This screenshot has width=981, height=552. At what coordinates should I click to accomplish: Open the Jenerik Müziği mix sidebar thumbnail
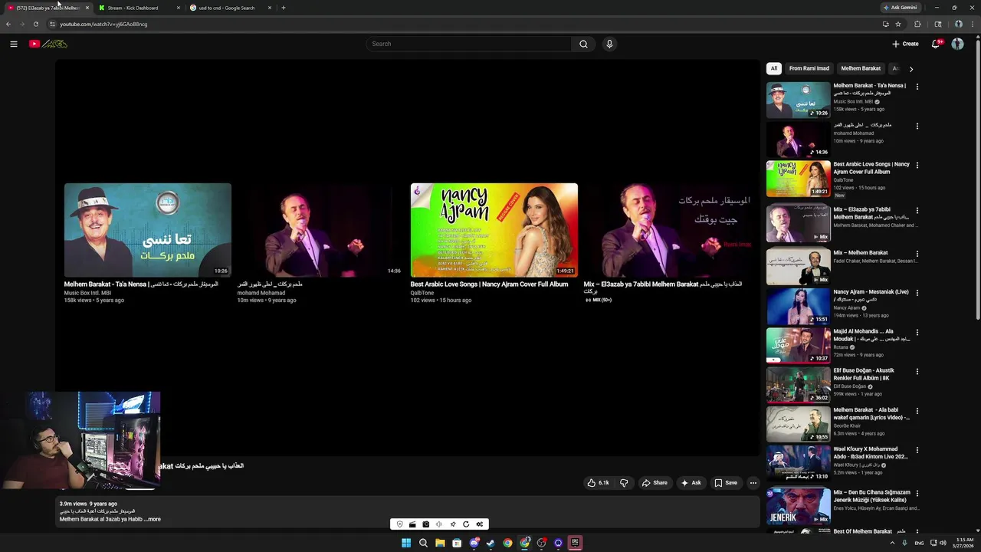pyautogui.click(x=799, y=507)
